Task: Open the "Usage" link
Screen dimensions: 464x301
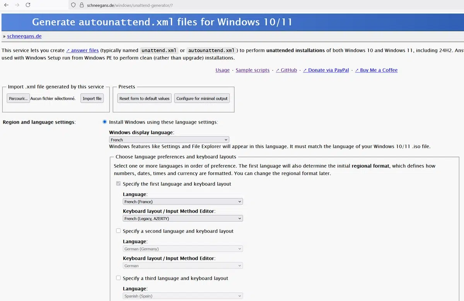Action: point(222,70)
